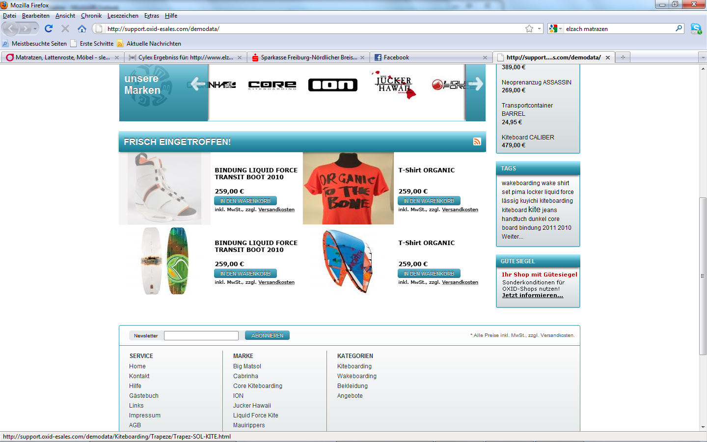Click the search magnifier icon in search box
The width and height of the screenshot is (707, 442).
pyautogui.click(x=679, y=28)
